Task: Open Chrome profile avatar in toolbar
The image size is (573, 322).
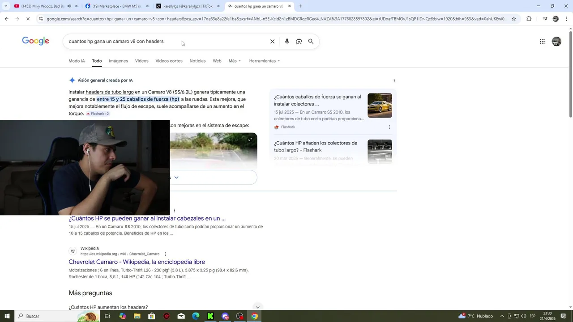Action: click(x=556, y=19)
